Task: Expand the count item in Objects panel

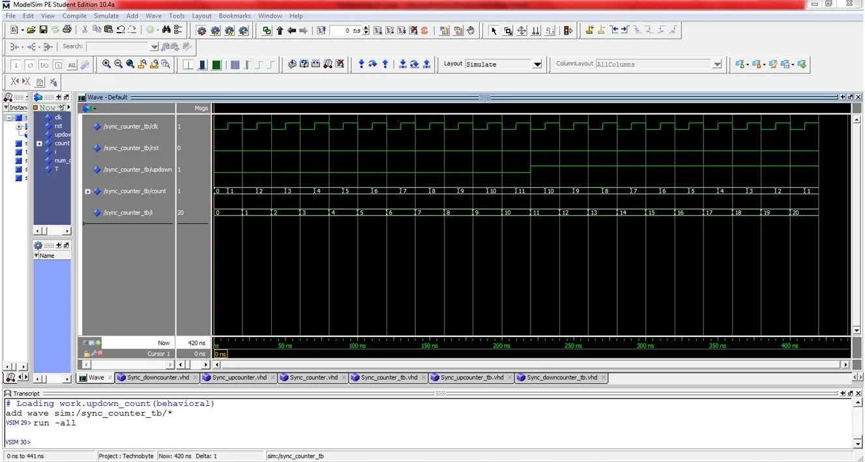Action: point(40,143)
